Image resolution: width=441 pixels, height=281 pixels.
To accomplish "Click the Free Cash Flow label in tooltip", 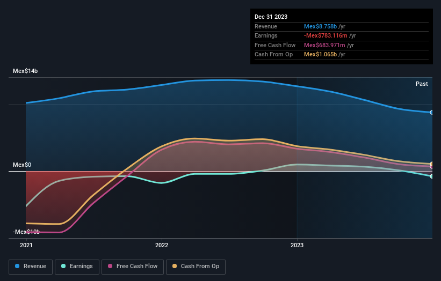I will click(275, 45).
